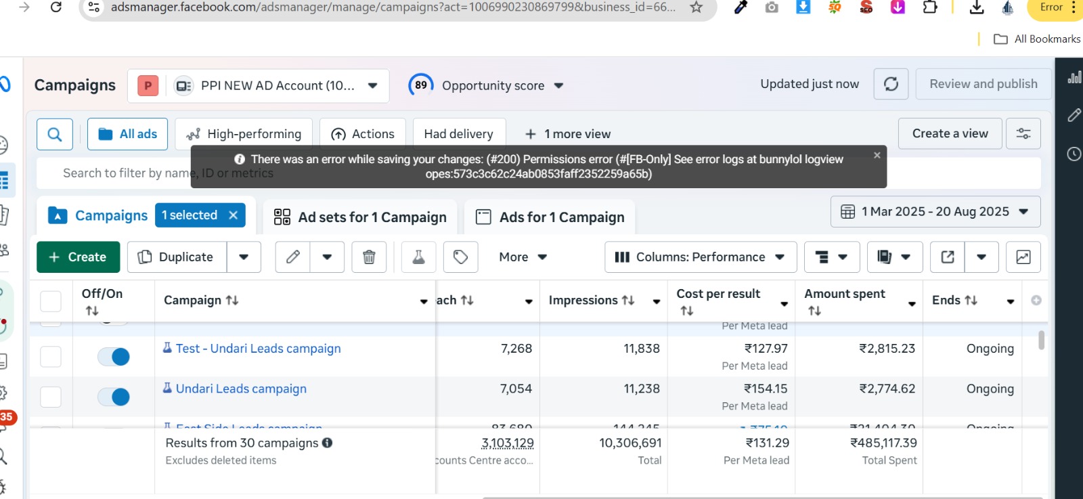Open the charts view icon
This screenshot has width=1083, height=499.
point(1023,257)
